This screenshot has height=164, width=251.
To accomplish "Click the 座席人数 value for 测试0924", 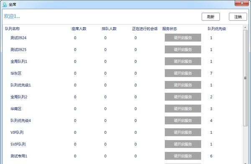I will coord(75,38).
